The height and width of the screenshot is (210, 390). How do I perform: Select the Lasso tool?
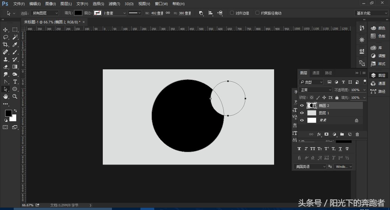(x=5, y=37)
